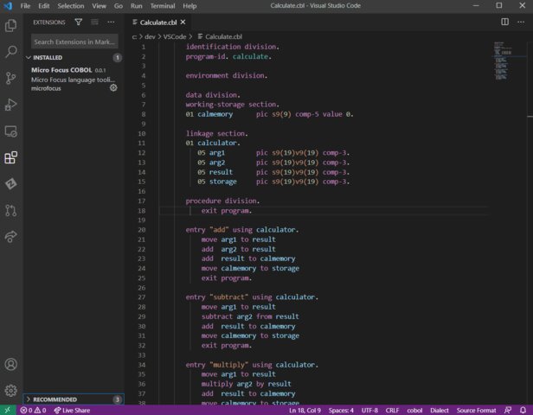Select language mode cobol in status bar
Screen dimensions: 533x415
click(414, 411)
